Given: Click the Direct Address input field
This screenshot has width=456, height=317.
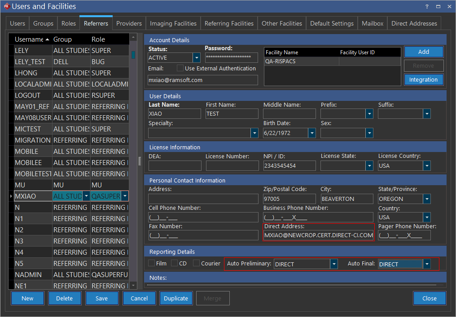Looking at the screenshot, I should click(318, 235).
